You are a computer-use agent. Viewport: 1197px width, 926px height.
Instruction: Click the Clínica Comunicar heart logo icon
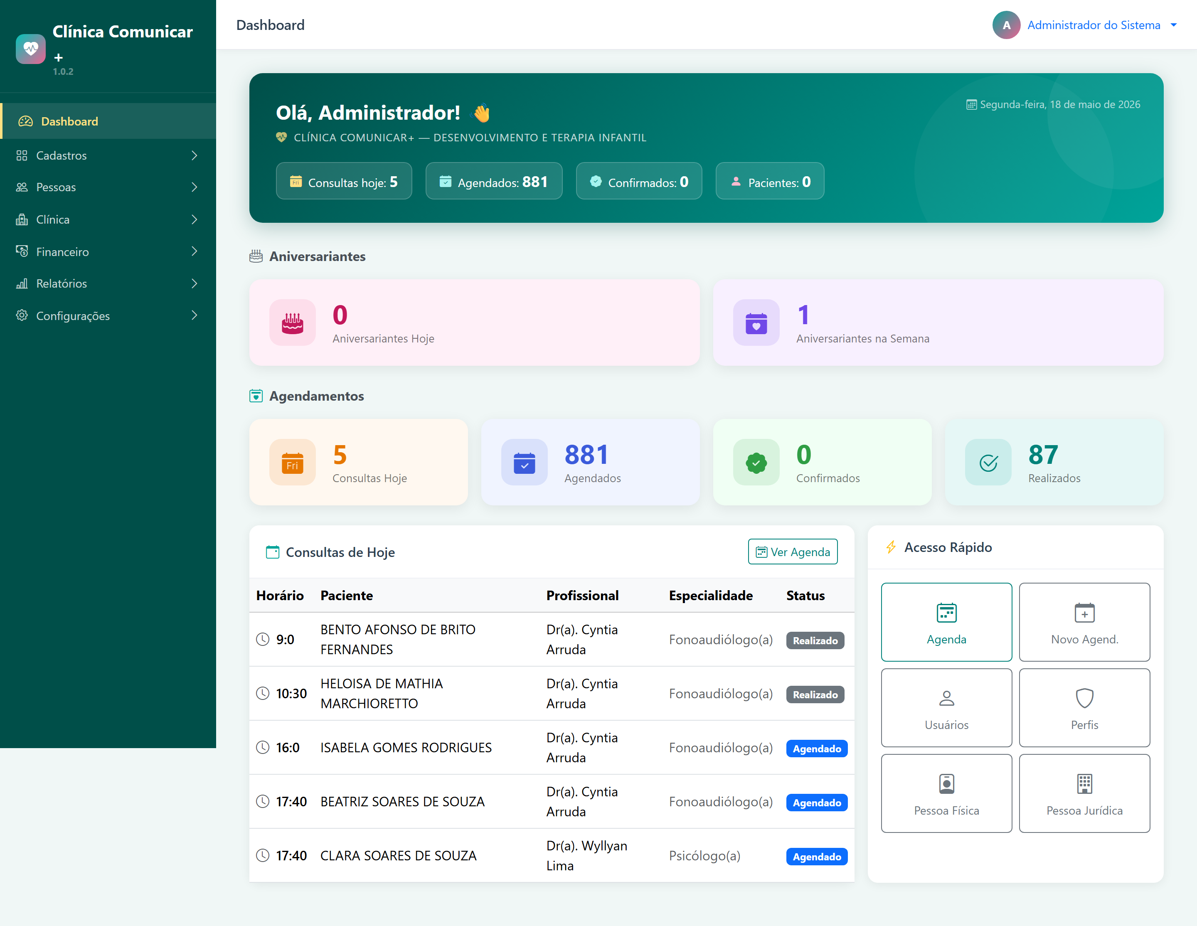(x=31, y=49)
